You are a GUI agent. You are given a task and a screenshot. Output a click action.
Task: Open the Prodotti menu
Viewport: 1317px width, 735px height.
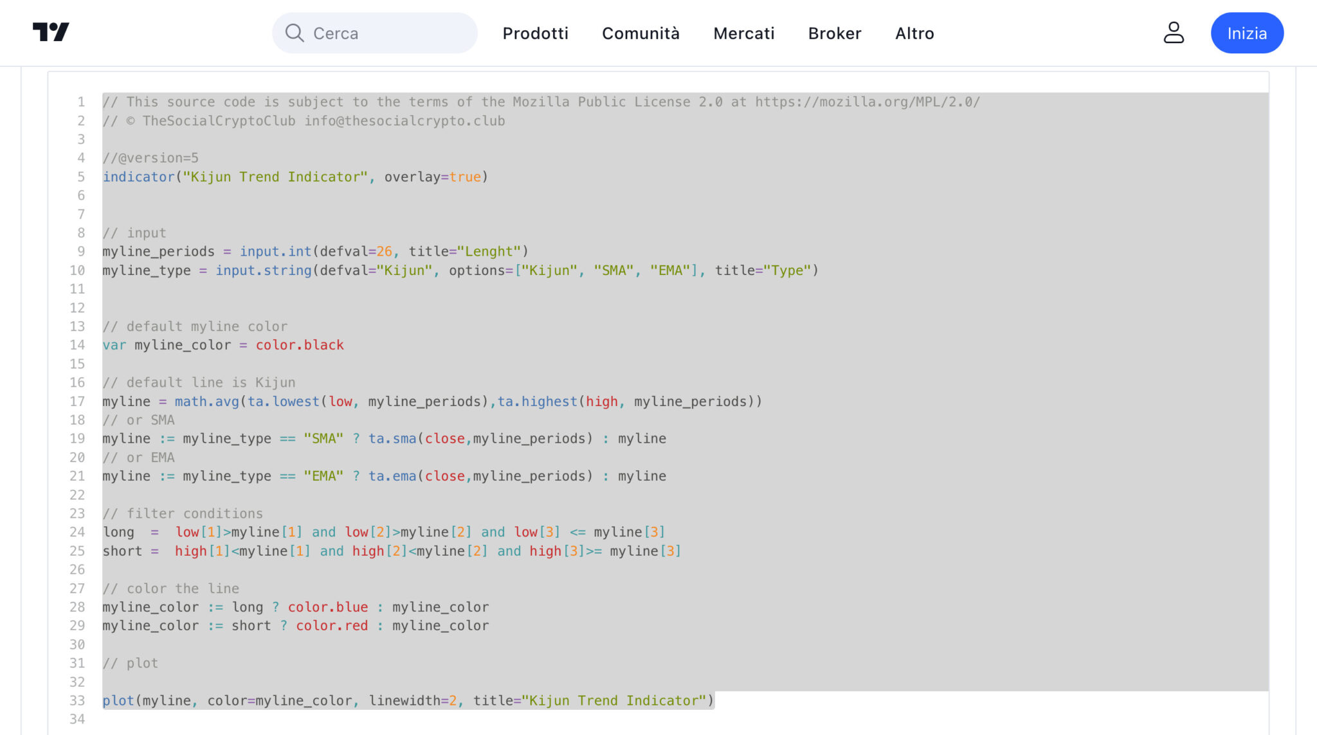(x=535, y=33)
